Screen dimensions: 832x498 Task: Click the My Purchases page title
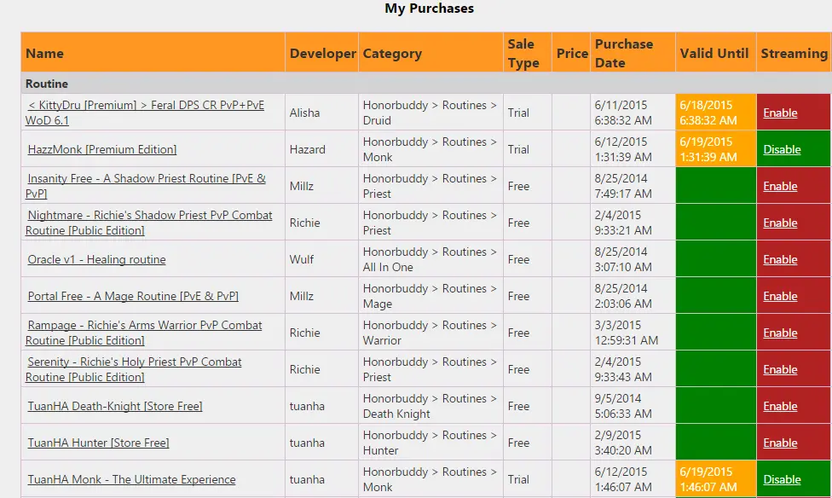(x=430, y=9)
